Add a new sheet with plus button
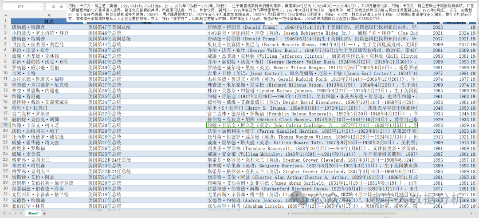 [x=44, y=214]
